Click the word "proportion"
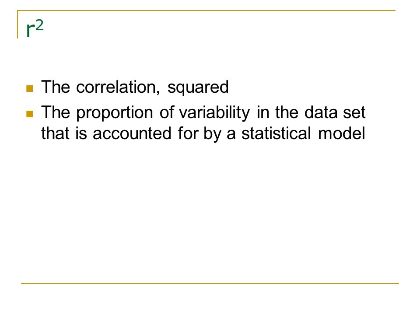 (x=115, y=113)
